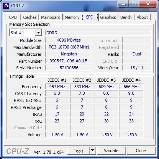
Task: Expand the Slot #1 memory slot dropdown
Action: [x=38, y=33]
